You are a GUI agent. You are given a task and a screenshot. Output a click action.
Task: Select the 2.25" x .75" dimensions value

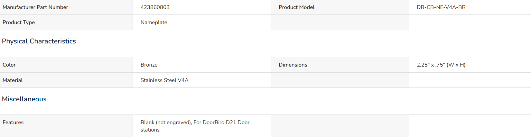tap(441, 65)
